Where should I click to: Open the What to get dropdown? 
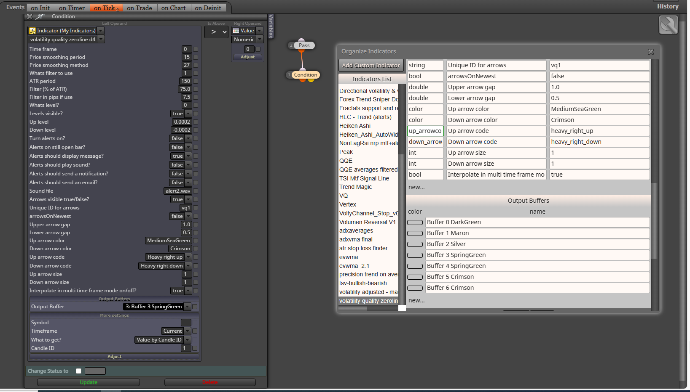click(x=163, y=340)
